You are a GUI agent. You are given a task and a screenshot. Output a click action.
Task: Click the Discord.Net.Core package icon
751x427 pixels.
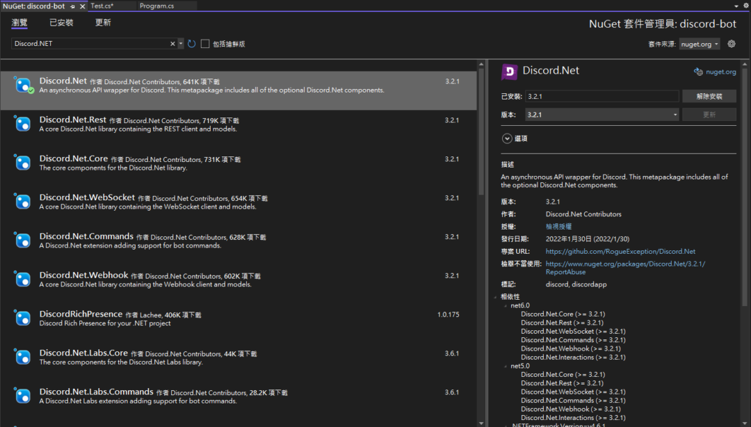pyautogui.click(x=22, y=163)
